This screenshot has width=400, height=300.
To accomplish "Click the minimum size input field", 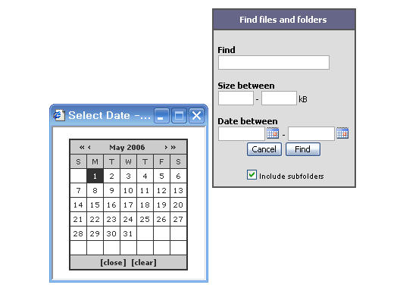I will click(x=236, y=98).
